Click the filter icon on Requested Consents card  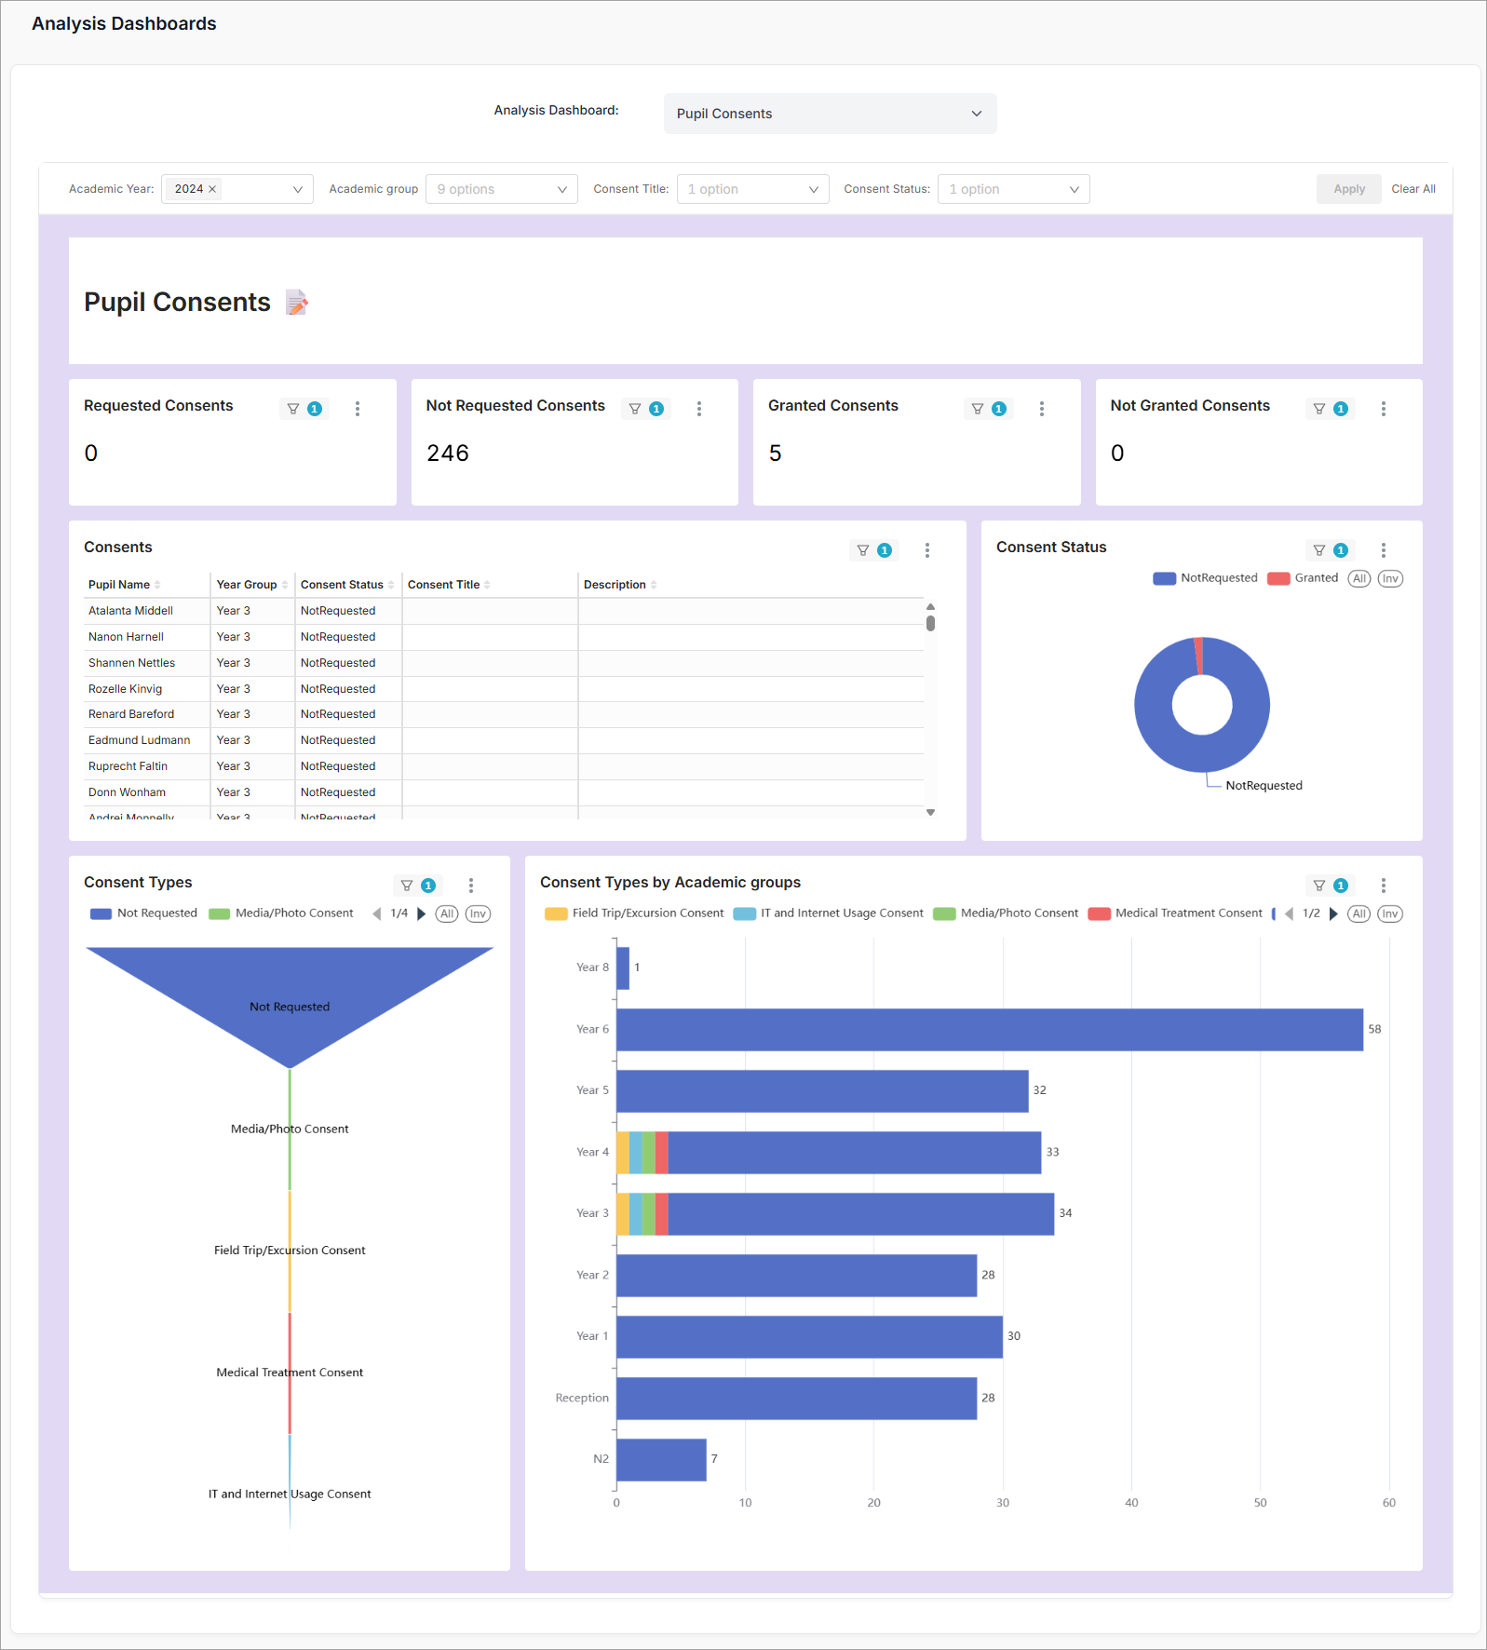(293, 409)
